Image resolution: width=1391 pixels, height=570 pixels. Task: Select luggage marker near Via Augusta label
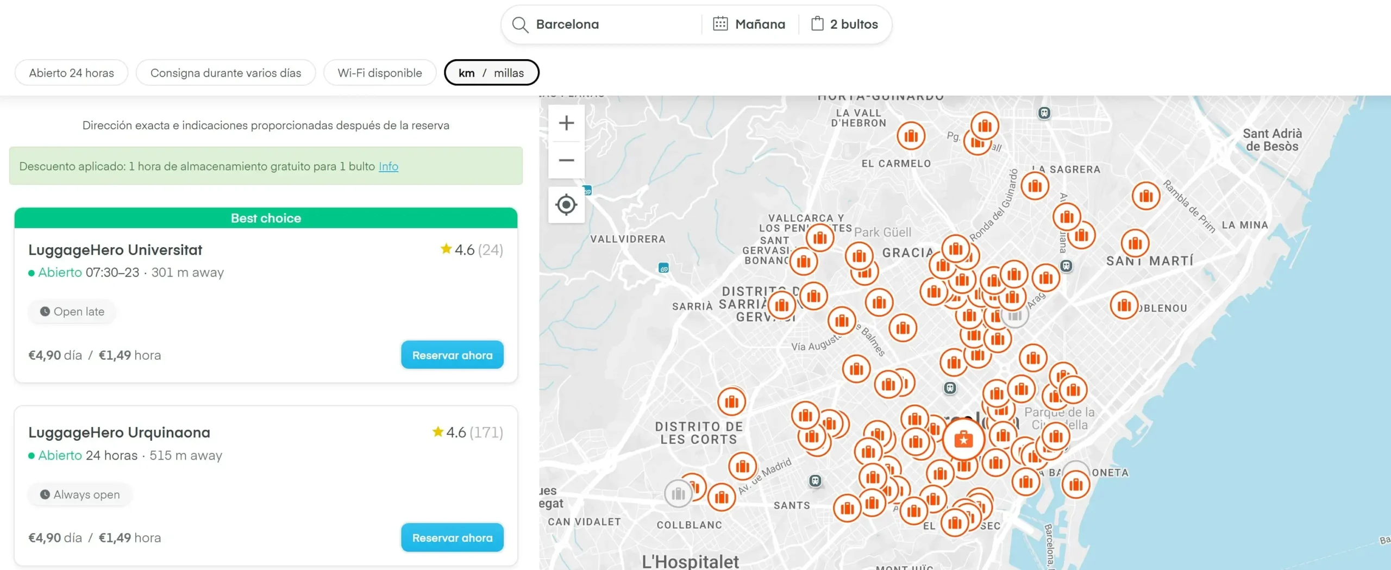pyautogui.click(x=842, y=321)
